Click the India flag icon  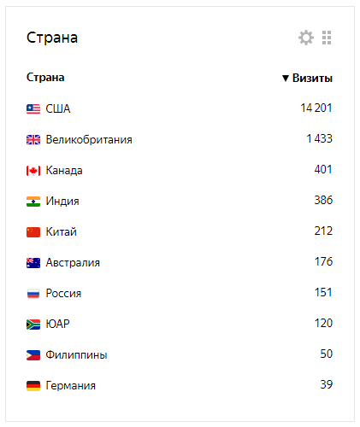tap(33, 202)
